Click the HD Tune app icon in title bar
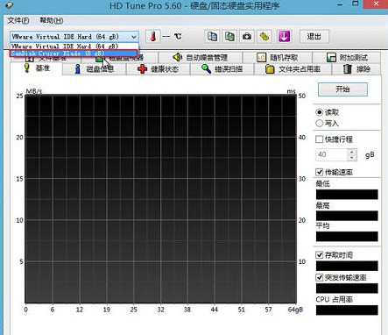Screen dimensions: 388x335 tap(9, 4)
